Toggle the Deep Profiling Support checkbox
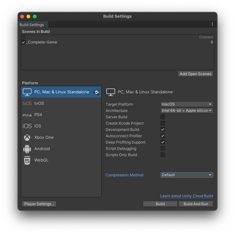The height and width of the screenshot is (234, 235). [163, 142]
